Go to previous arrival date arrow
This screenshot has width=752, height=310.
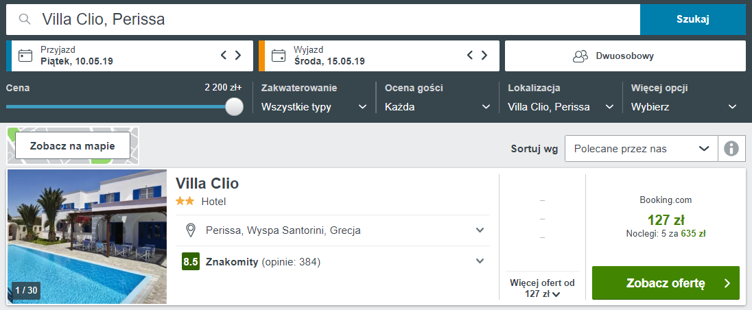click(224, 55)
